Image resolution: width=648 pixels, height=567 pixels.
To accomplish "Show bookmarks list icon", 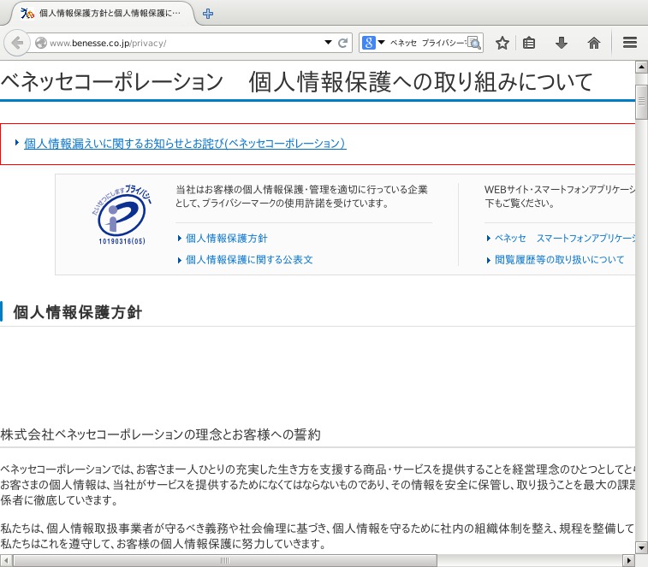I will pyautogui.click(x=529, y=43).
